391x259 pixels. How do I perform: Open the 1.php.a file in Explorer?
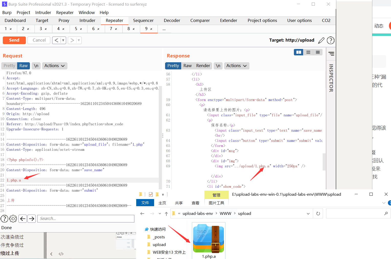(209, 241)
